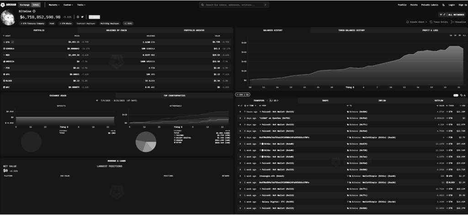The width and height of the screenshot is (468, 215).
Task: Open transaction icon for 2 days ago row
Action: pyautogui.click(x=240, y=118)
